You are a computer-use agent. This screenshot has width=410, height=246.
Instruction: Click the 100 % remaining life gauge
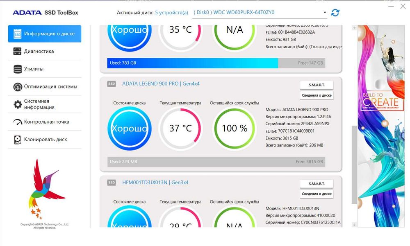tap(235, 128)
